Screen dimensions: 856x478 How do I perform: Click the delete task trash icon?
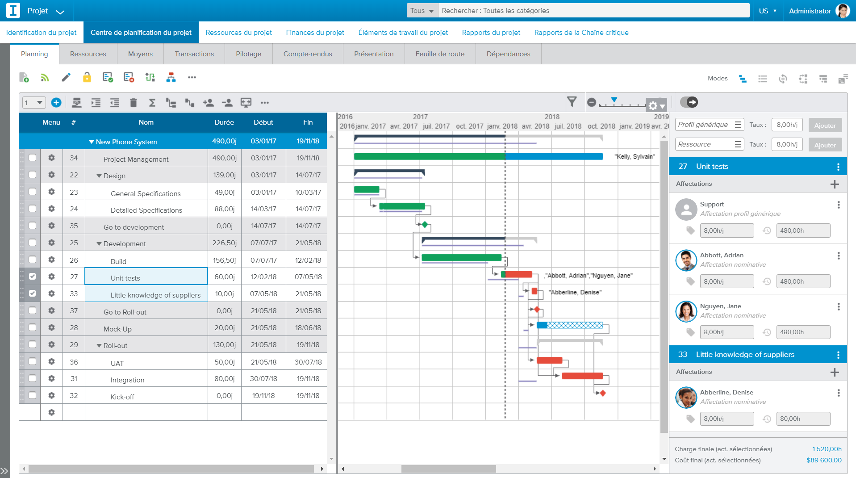tap(133, 102)
